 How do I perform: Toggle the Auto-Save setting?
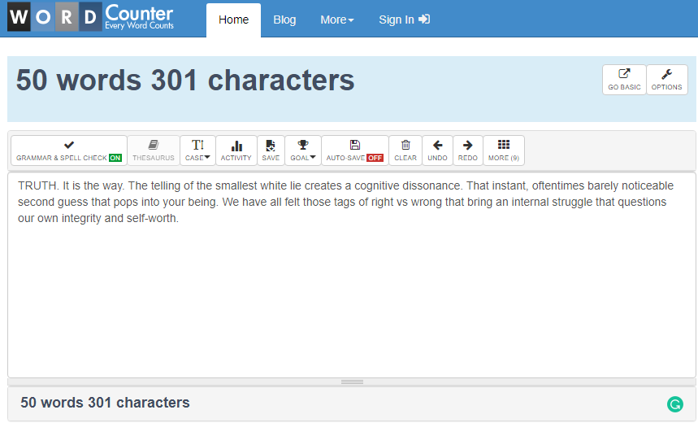coord(355,150)
